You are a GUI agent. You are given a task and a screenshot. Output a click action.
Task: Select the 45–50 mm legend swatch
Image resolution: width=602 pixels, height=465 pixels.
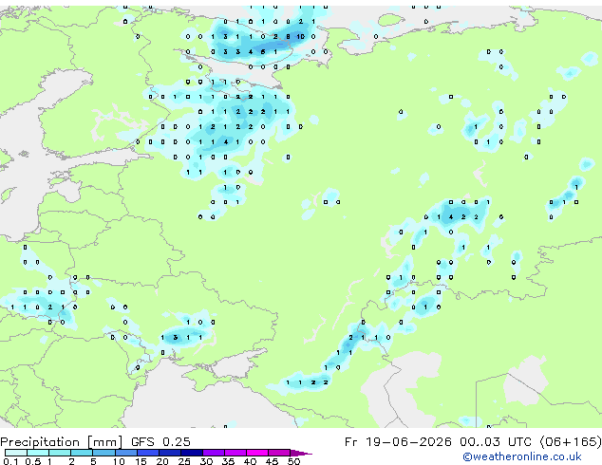(x=279, y=453)
